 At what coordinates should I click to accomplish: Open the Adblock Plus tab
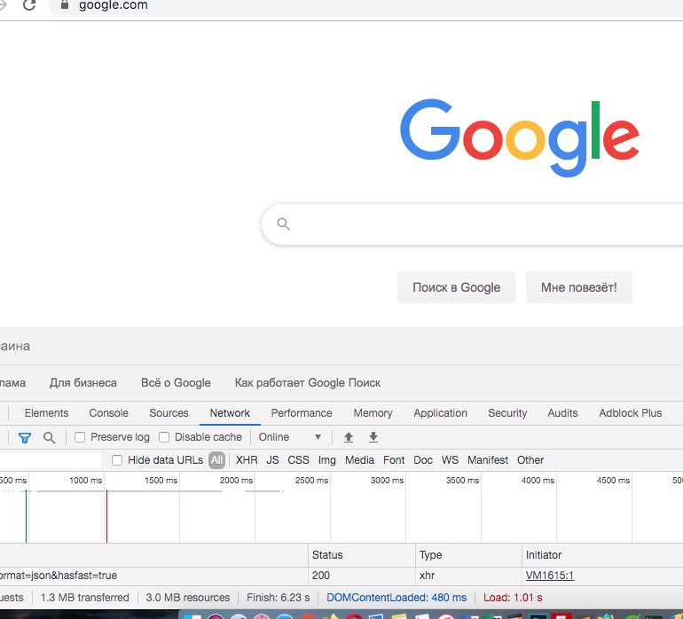631,413
